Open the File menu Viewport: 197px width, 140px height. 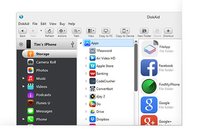click(35, 24)
